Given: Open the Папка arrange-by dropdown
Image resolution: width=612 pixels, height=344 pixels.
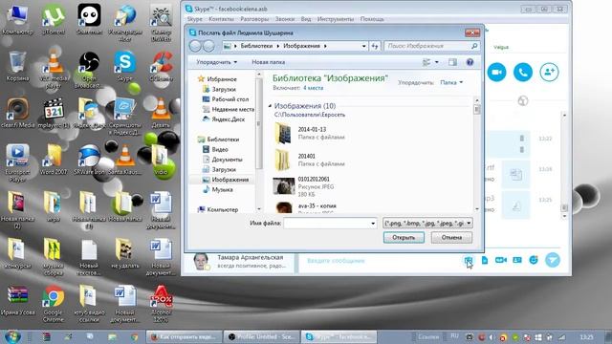Looking at the screenshot, I should (x=451, y=82).
